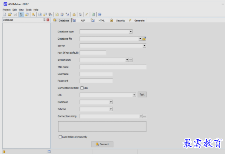Viewport: 225px width, 154px height.
Task: Click the greyed Save project disk icon
Action: pos(15,14)
